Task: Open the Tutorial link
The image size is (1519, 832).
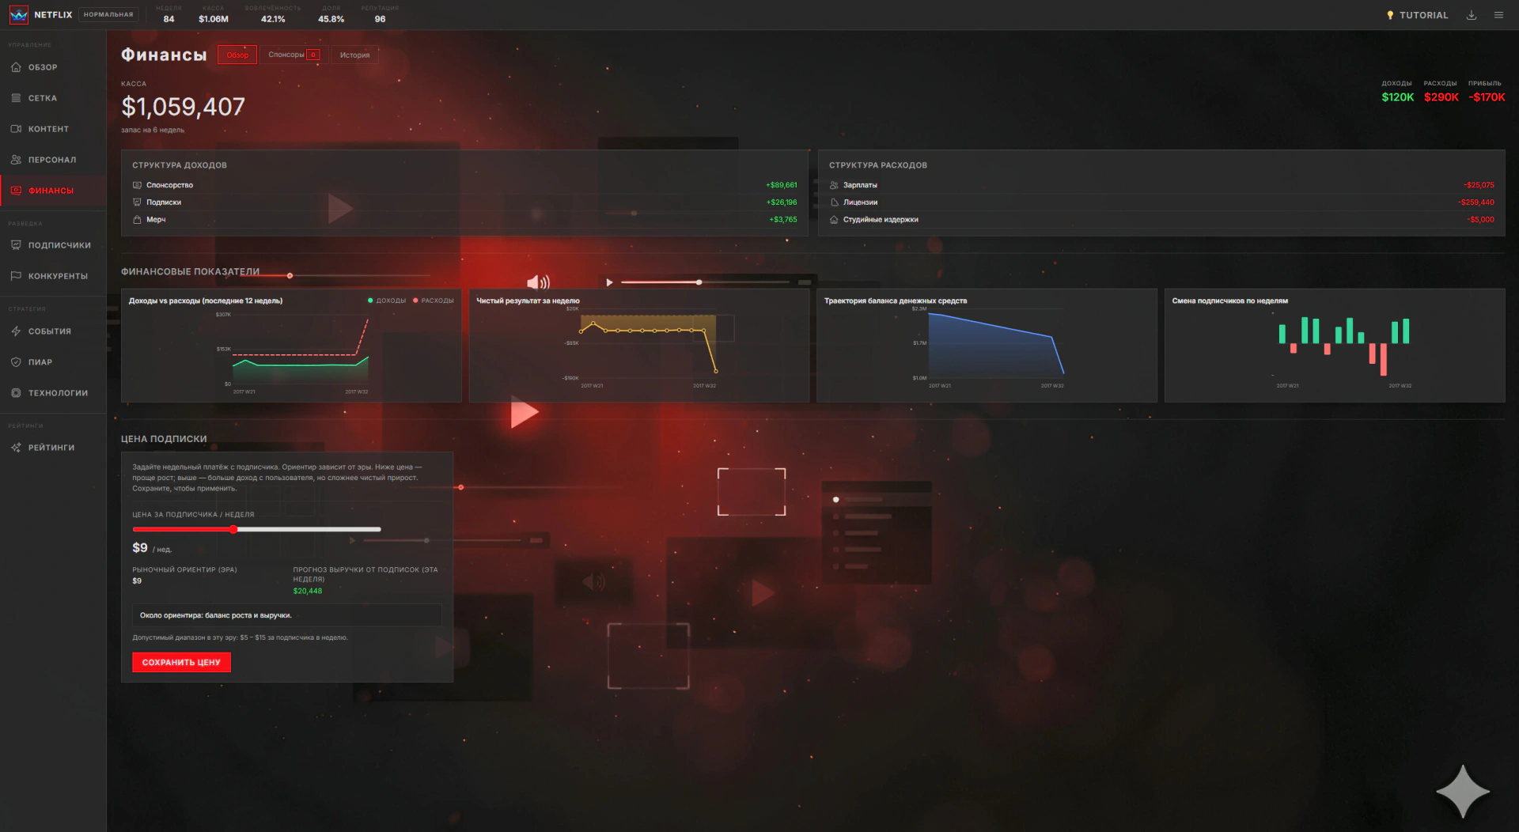Action: pos(1417,15)
